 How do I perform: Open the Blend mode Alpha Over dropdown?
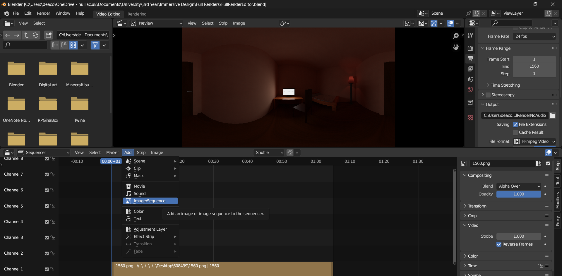tap(519, 186)
